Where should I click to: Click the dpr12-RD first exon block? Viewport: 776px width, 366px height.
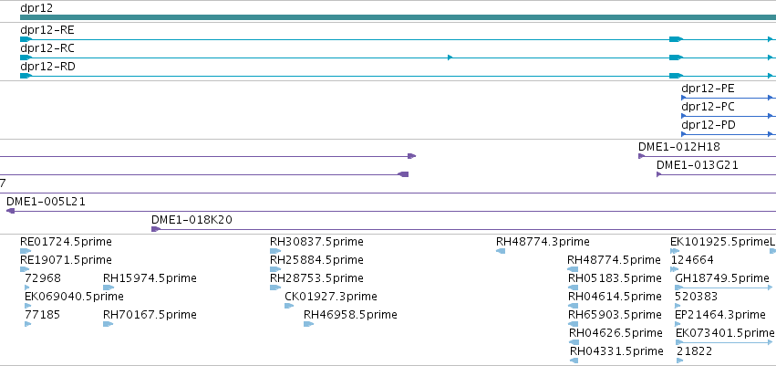tap(26, 76)
